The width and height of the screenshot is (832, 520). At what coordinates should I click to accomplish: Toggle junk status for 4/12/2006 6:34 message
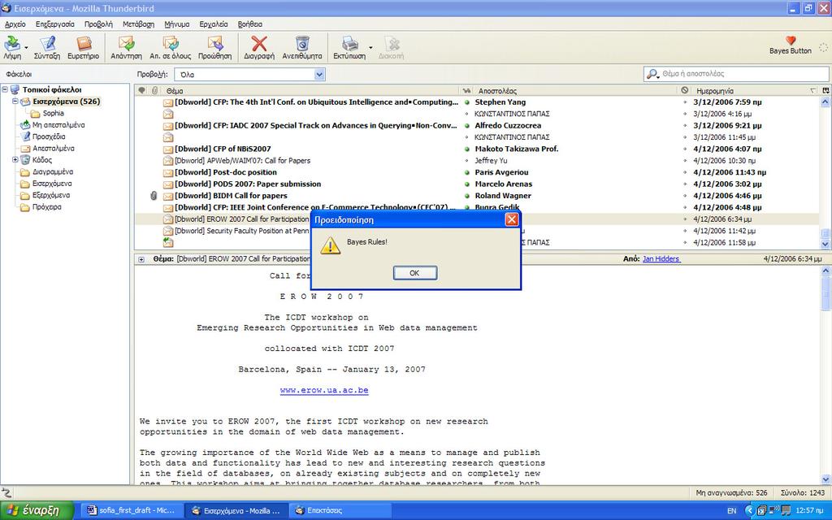(x=685, y=219)
